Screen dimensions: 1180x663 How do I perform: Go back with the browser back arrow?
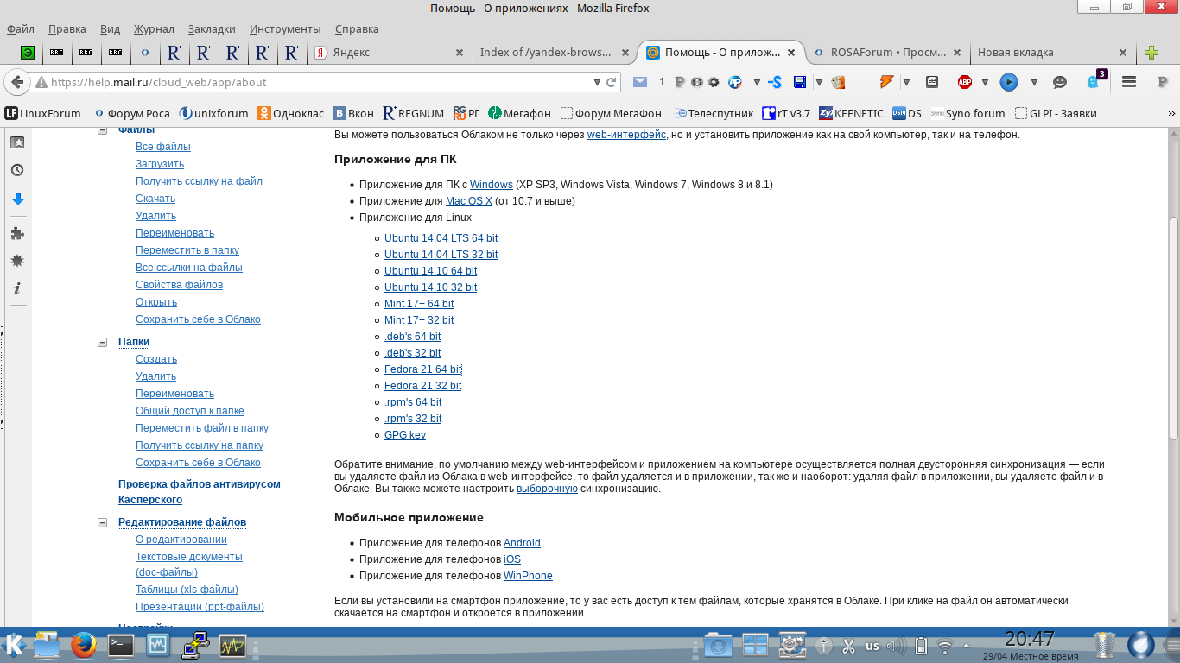16,83
